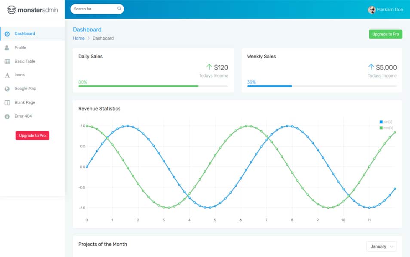Image resolution: width=410 pixels, height=257 pixels.
Task: Click the monsteradmin logo icon
Action: 12,9
